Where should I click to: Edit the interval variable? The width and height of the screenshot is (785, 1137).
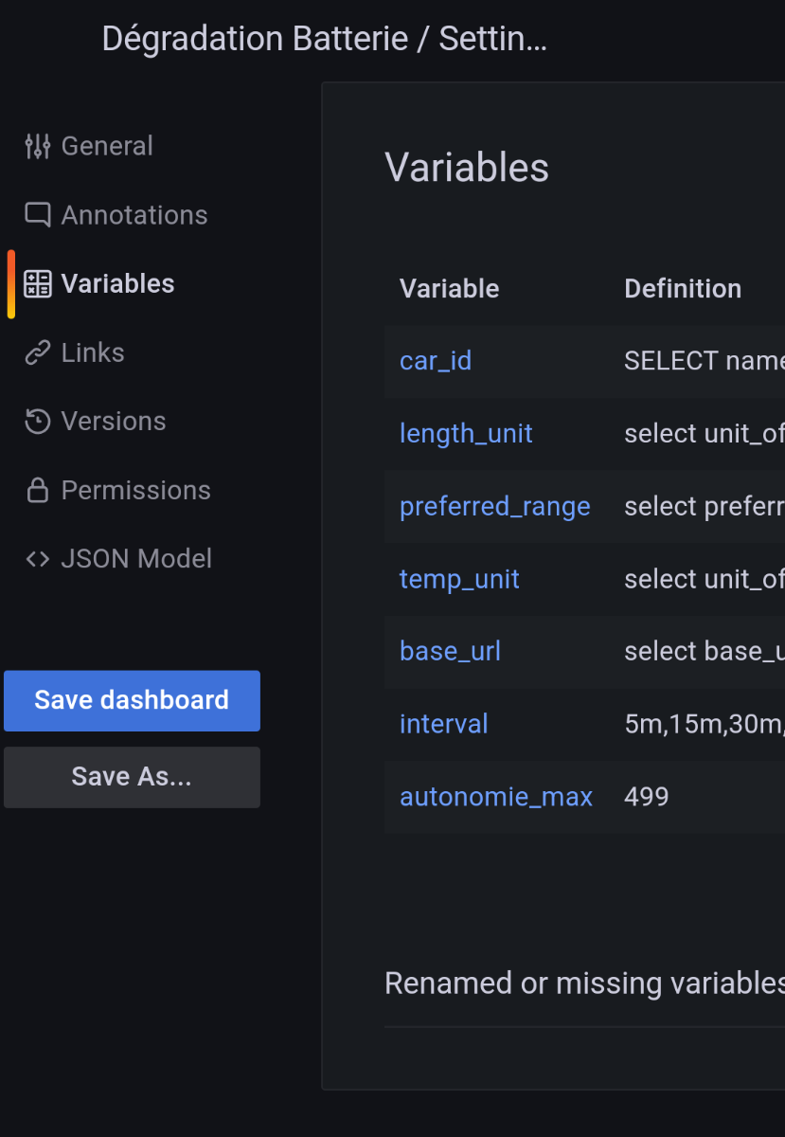(x=443, y=724)
